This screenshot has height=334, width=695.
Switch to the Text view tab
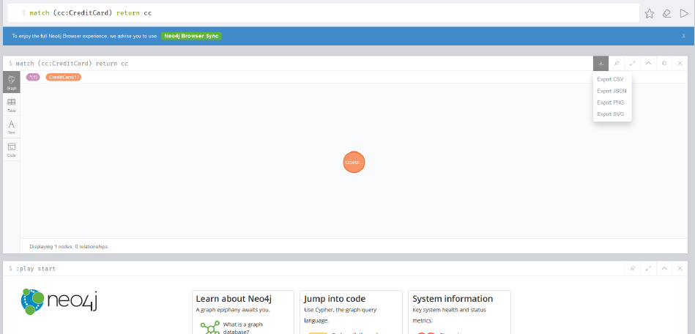pyautogui.click(x=12, y=127)
